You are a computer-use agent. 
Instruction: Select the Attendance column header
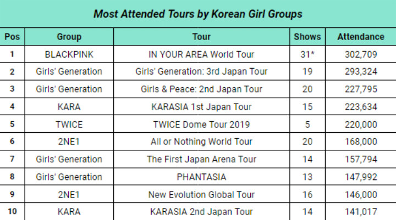pos(361,37)
